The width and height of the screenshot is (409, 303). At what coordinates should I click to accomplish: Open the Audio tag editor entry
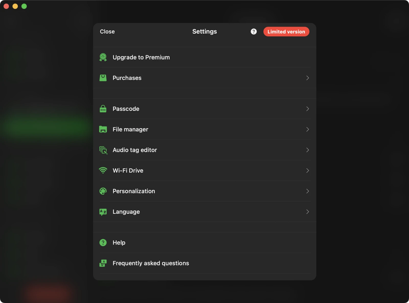click(135, 150)
